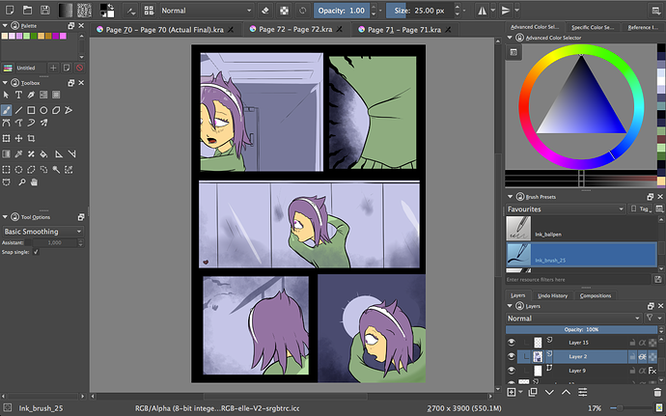Switch to the Page 72 document tab
The height and width of the screenshot is (416, 666).
point(289,30)
